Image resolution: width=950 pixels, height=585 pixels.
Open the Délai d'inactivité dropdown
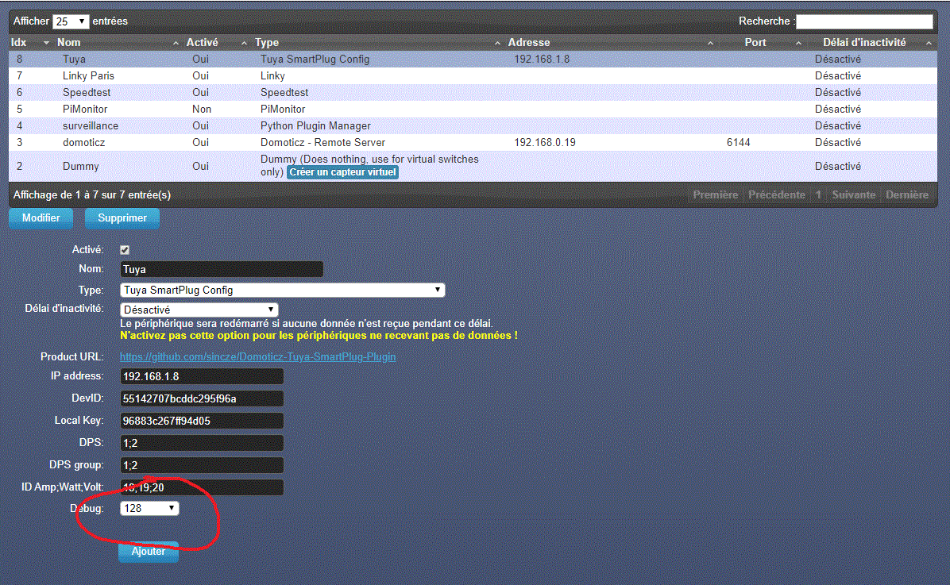(x=199, y=310)
